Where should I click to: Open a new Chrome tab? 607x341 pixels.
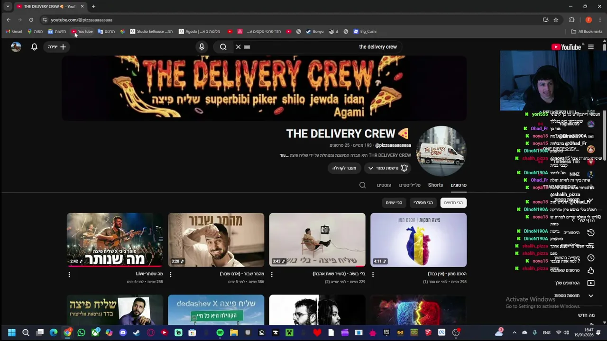click(x=93, y=6)
